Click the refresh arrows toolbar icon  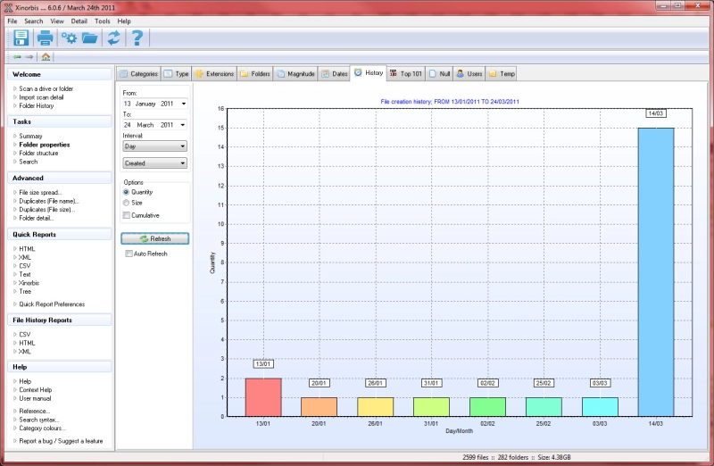click(113, 37)
